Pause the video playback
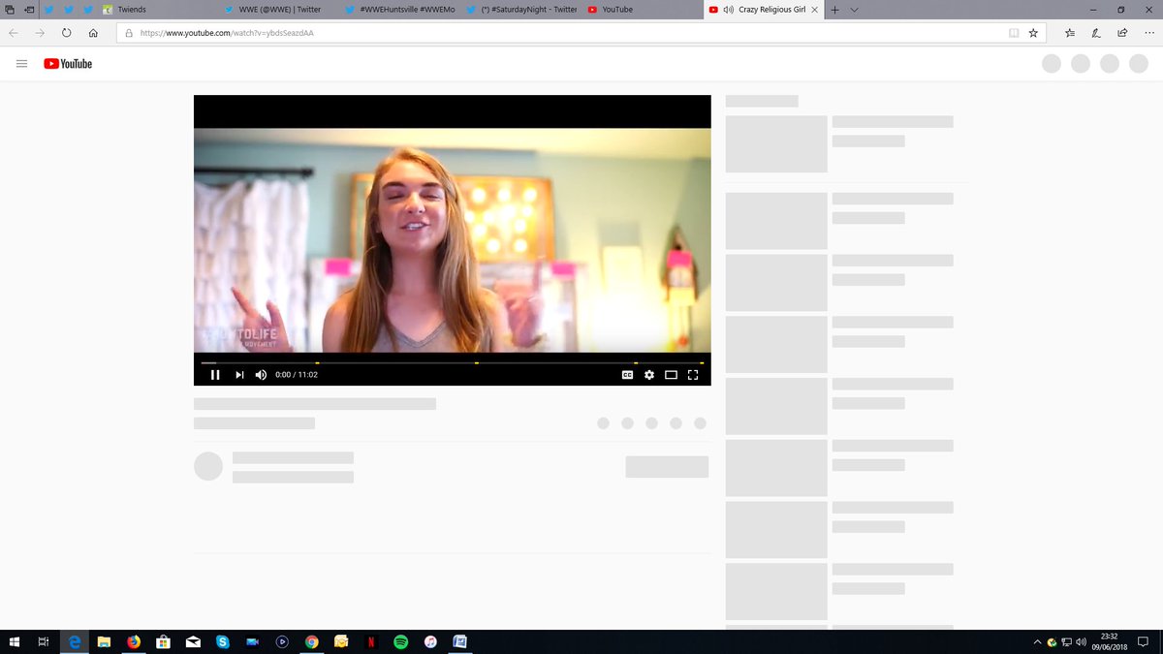The width and height of the screenshot is (1163, 654). click(215, 375)
